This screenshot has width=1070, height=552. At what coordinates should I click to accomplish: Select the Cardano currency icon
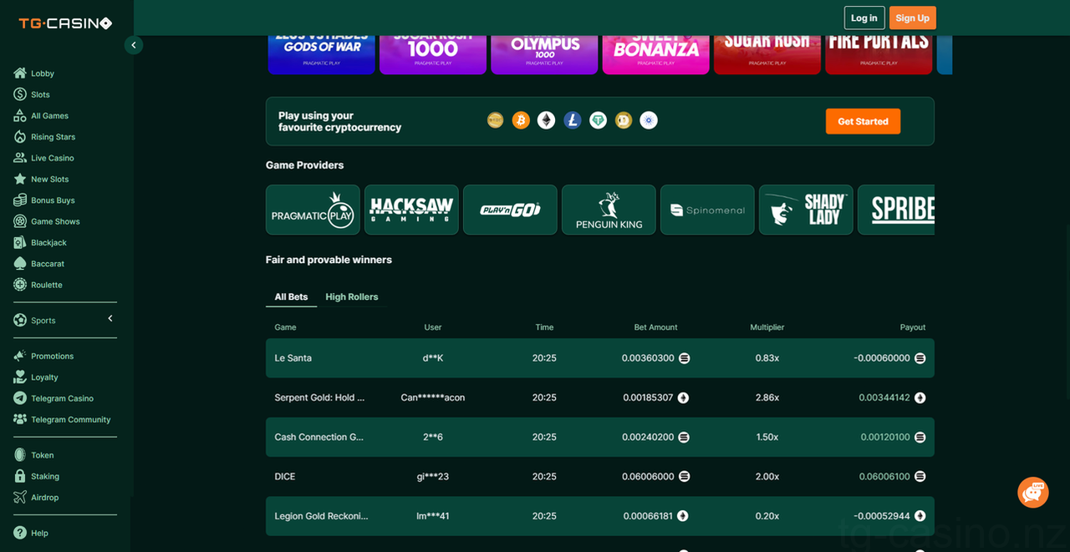tap(649, 120)
